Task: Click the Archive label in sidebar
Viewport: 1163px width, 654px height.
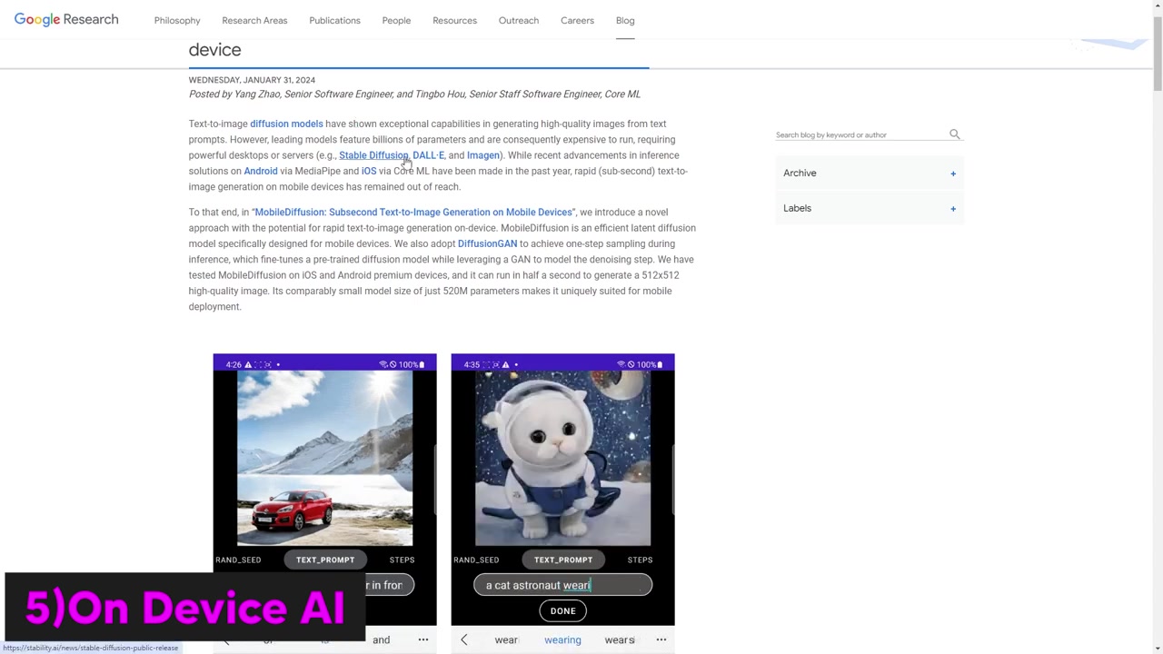Action: 800,173
